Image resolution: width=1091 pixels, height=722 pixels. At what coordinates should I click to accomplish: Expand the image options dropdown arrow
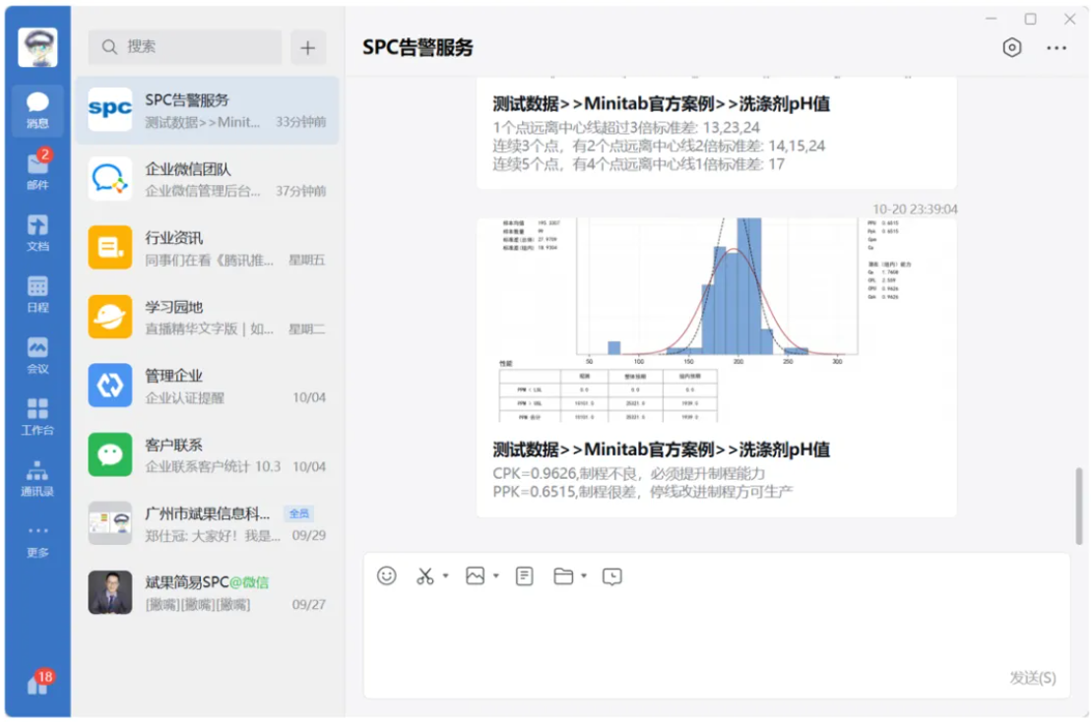tap(496, 576)
